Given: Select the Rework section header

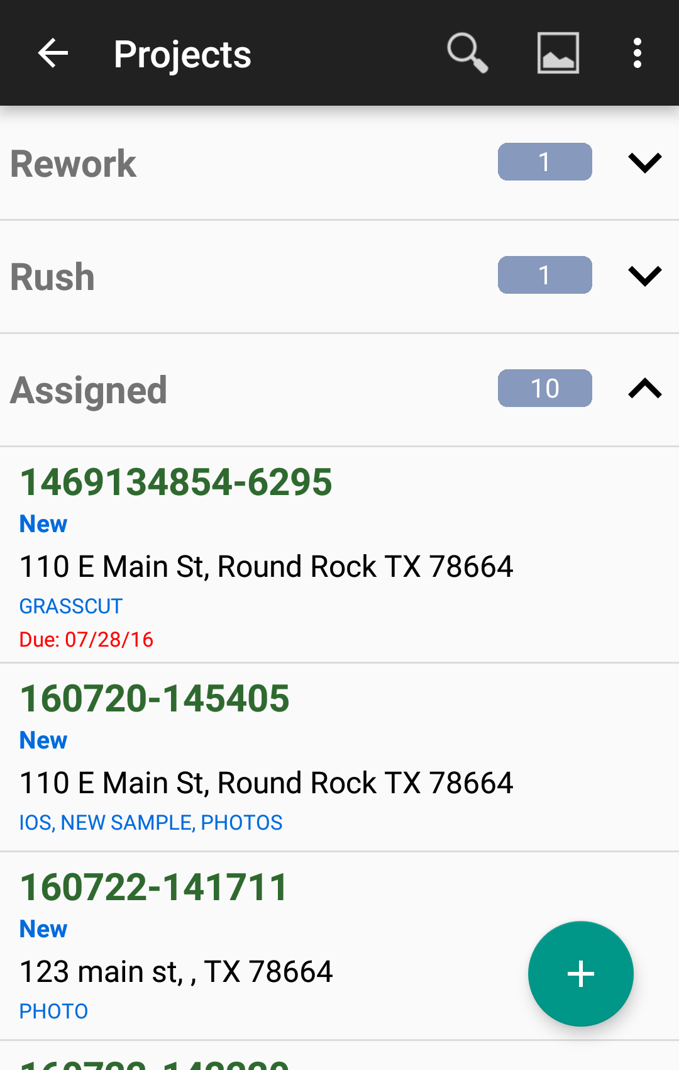Looking at the screenshot, I should coord(74,164).
